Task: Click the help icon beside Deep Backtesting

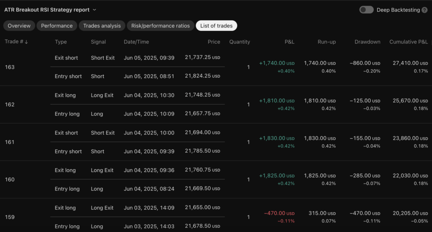Action: pyautogui.click(x=424, y=10)
